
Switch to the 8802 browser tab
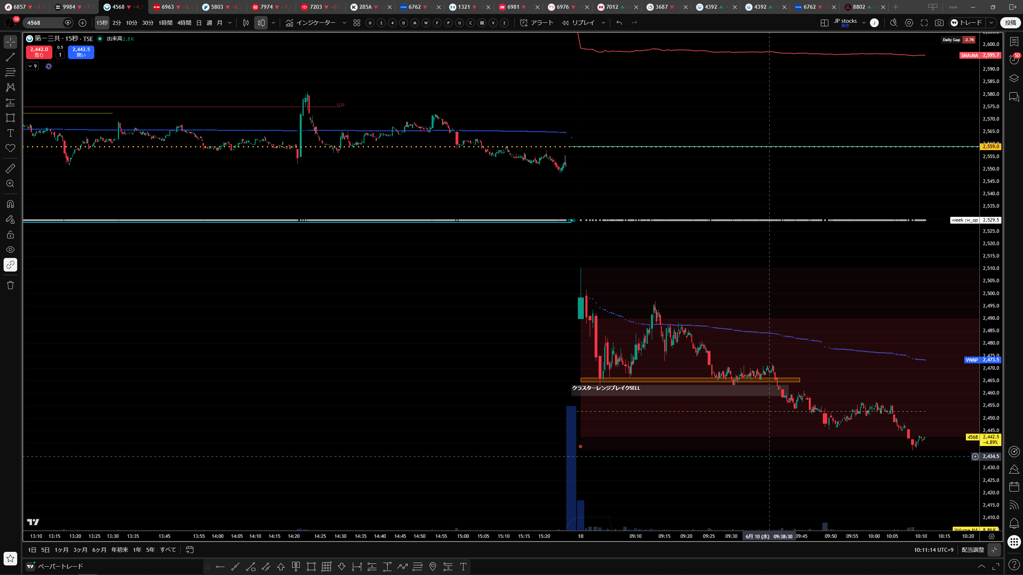(x=864, y=7)
